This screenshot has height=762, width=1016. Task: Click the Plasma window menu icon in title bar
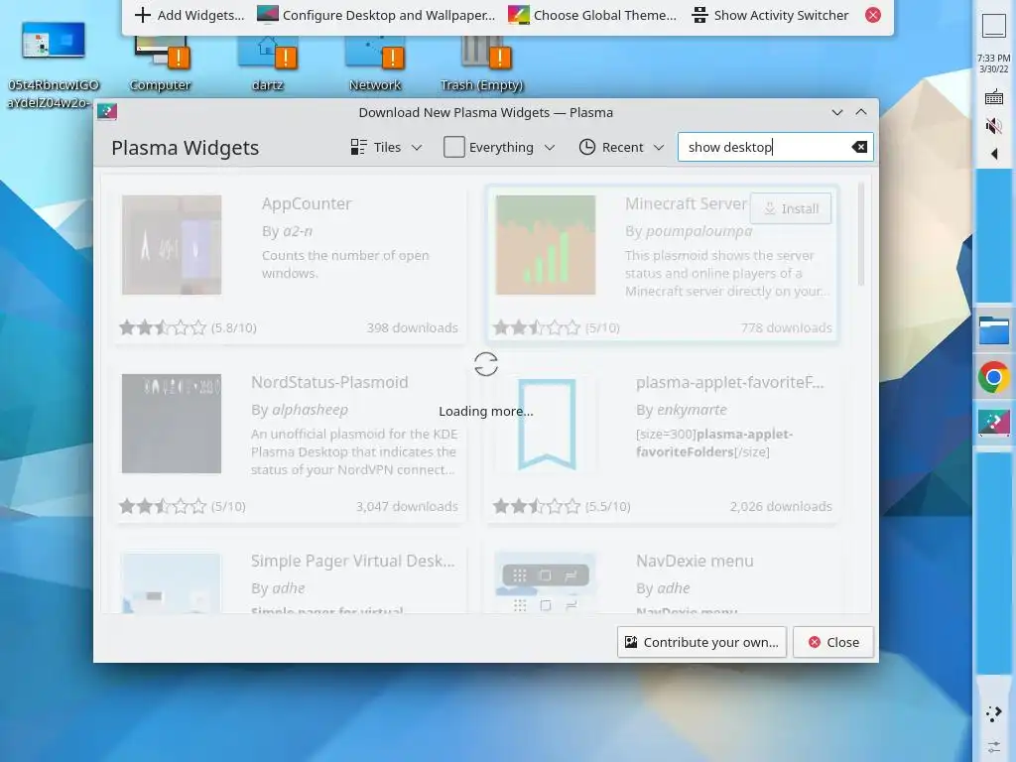pos(107,112)
